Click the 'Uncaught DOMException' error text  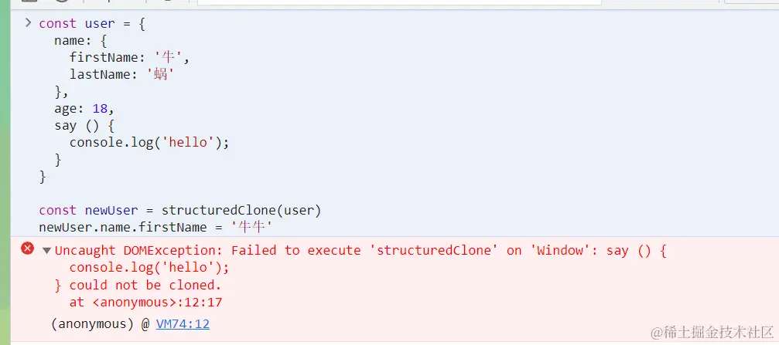click(x=139, y=250)
